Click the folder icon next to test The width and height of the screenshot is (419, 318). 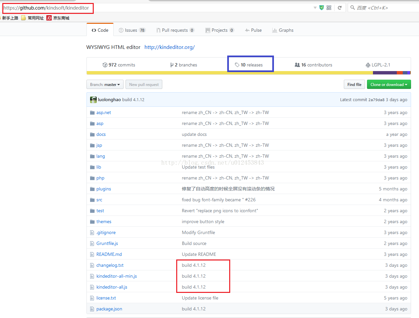[x=92, y=211]
